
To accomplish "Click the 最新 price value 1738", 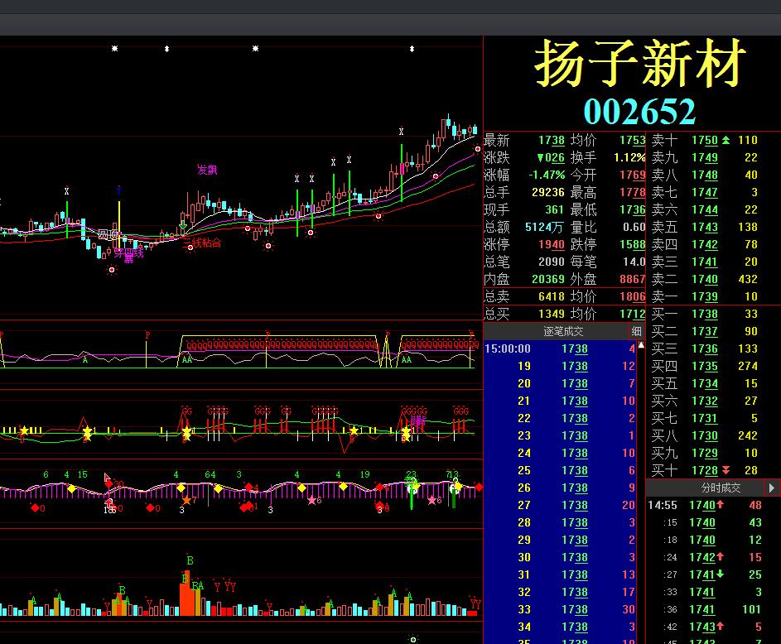I will click(x=552, y=141).
